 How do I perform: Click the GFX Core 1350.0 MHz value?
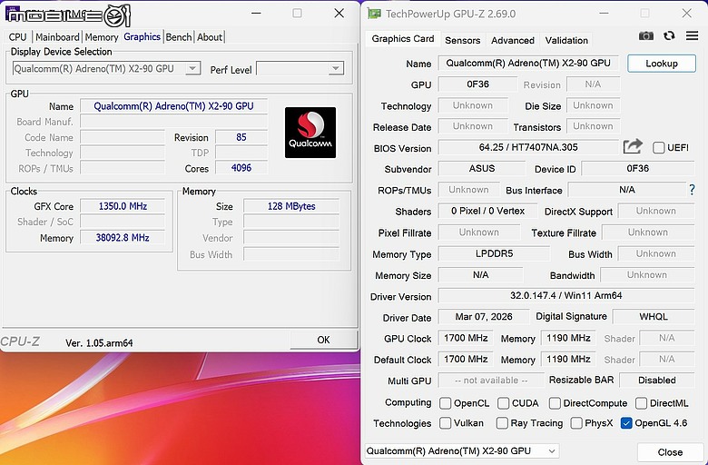[x=123, y=206]
